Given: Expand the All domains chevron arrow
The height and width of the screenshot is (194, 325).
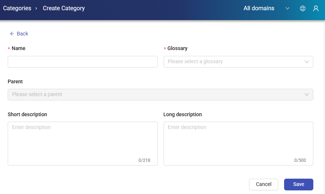Looking at the screenshot, I should (287, 8).
